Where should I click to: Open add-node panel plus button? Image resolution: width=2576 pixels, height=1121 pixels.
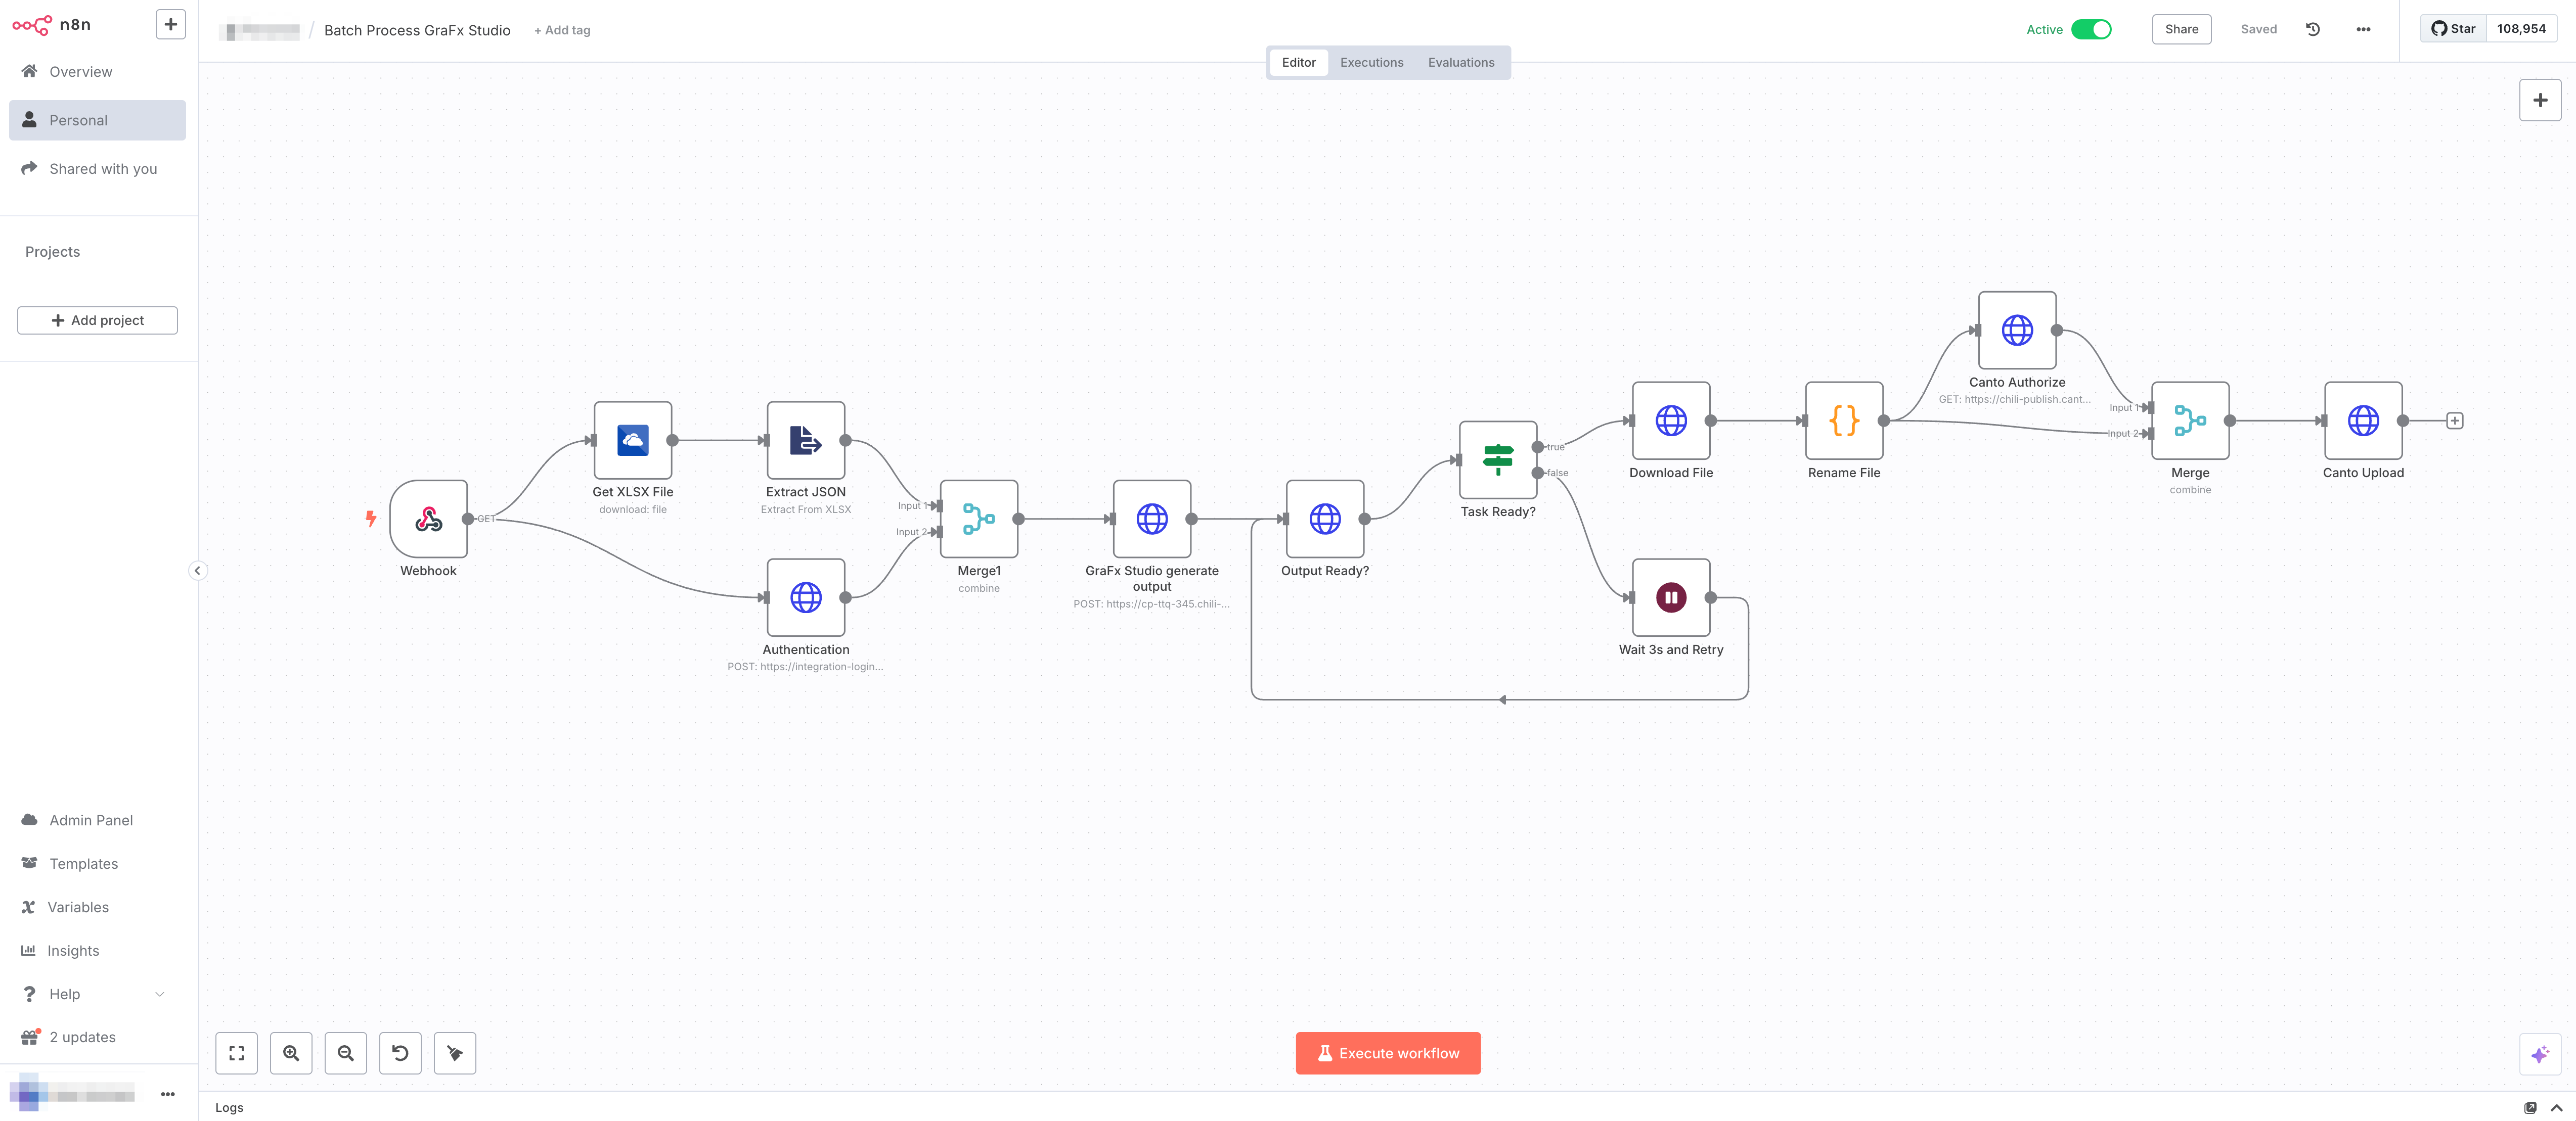(x=2540, y=100)
